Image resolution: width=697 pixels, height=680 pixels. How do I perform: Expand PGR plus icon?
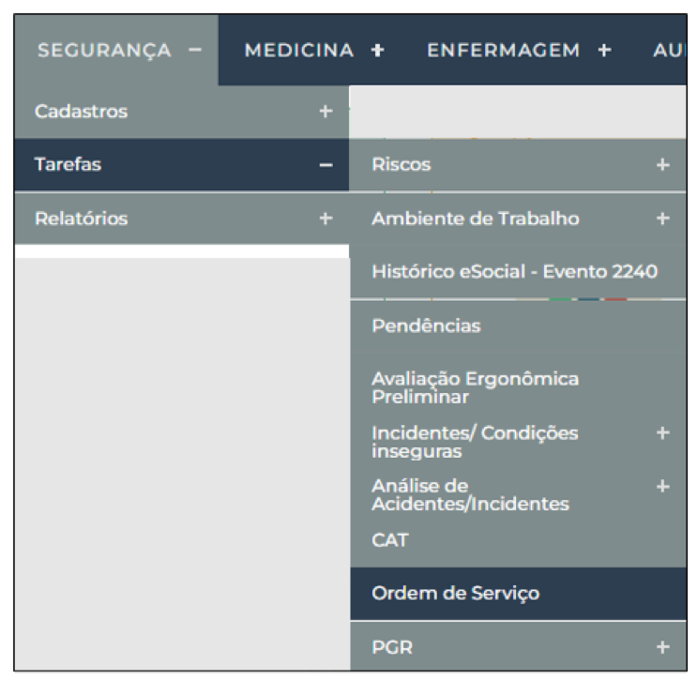pyautogui.click(x=663, y=647)
